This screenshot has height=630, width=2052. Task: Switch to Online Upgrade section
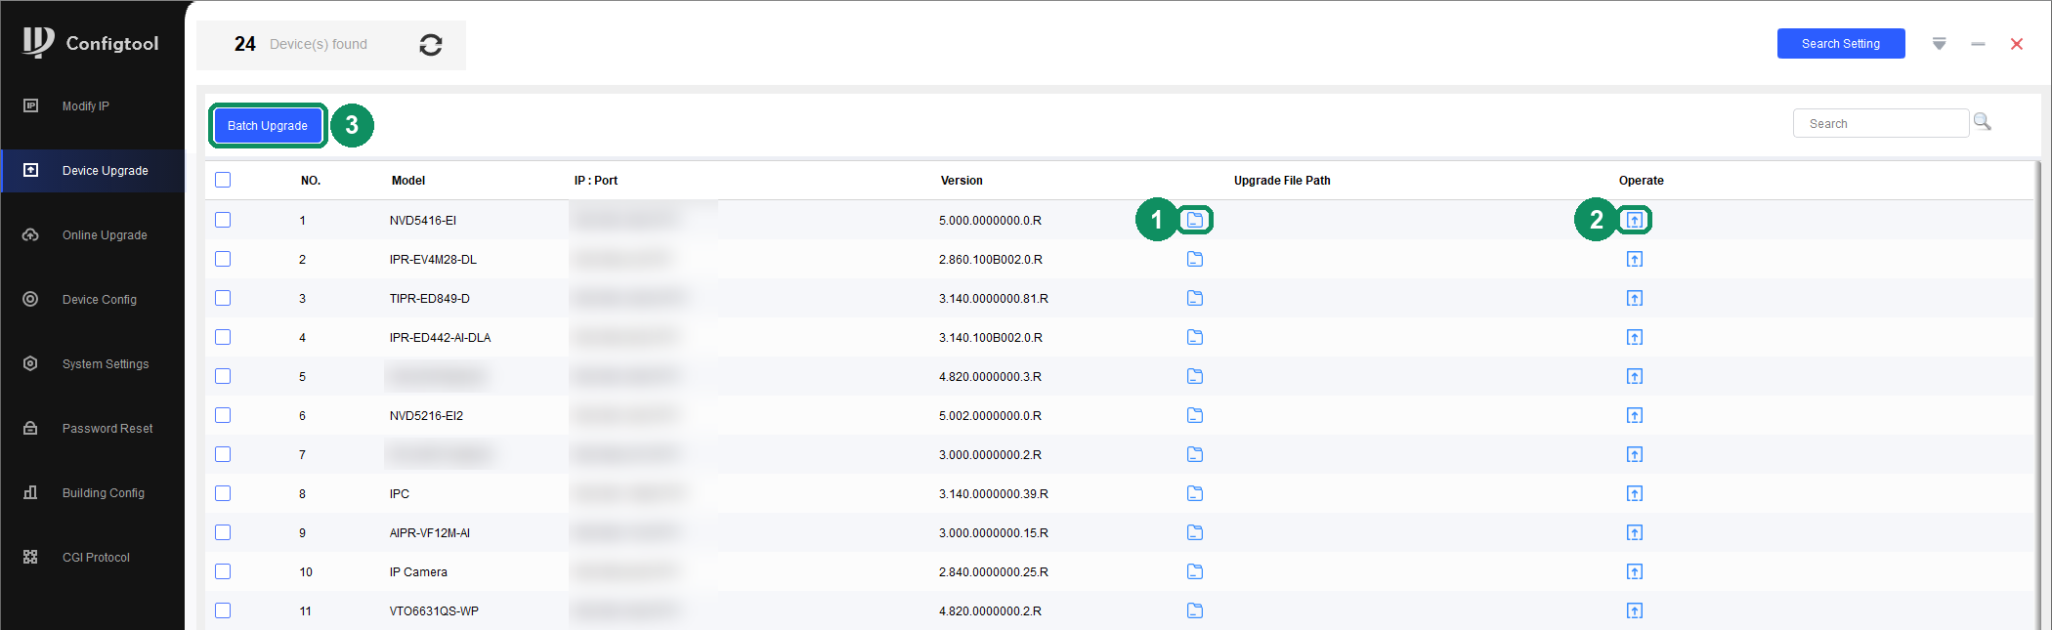point(93,235)
